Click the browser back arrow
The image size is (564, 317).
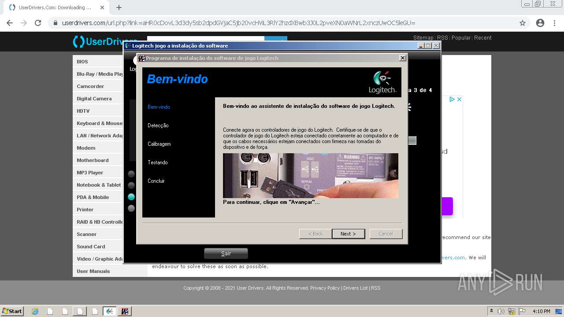[10, 23]
